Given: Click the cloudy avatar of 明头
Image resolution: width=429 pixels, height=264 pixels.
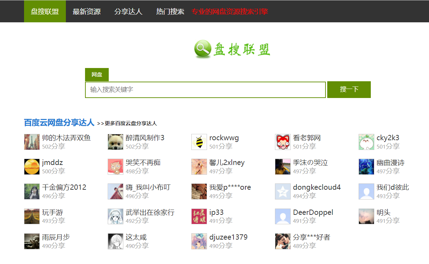Looking at the screenshot, I should pyautogui.click(x=366, y=216).
